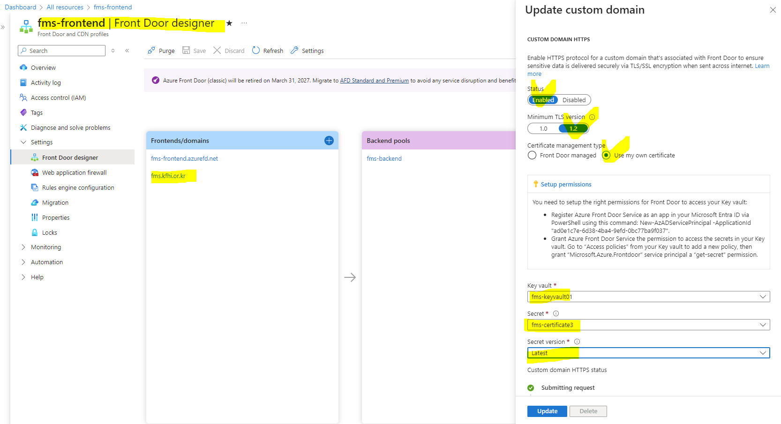Screen dimensions: 781x424
Task: Click the Purge toolbar icon
Action: tap(151, 51)
